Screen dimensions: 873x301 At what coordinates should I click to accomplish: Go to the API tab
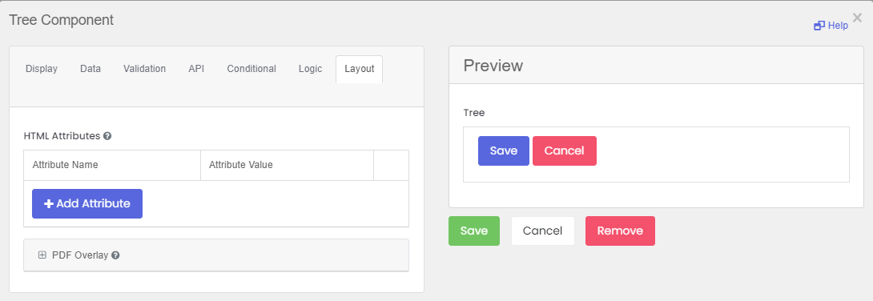[196, 69]
